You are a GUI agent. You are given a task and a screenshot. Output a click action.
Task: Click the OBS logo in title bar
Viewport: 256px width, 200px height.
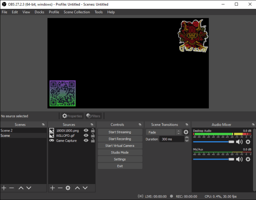pos(4,4)
